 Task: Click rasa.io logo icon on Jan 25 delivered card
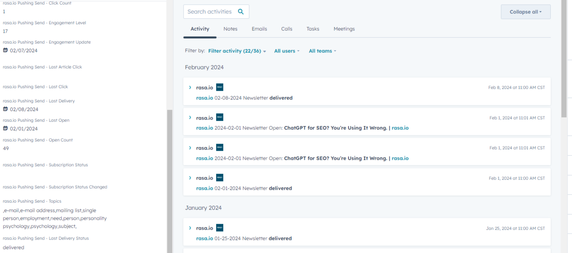click(x=220, y=228)
